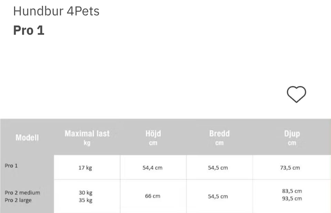Screen dimensions: 331x213
Task: Click the Höjd cm column header
Action: (153, 138)
